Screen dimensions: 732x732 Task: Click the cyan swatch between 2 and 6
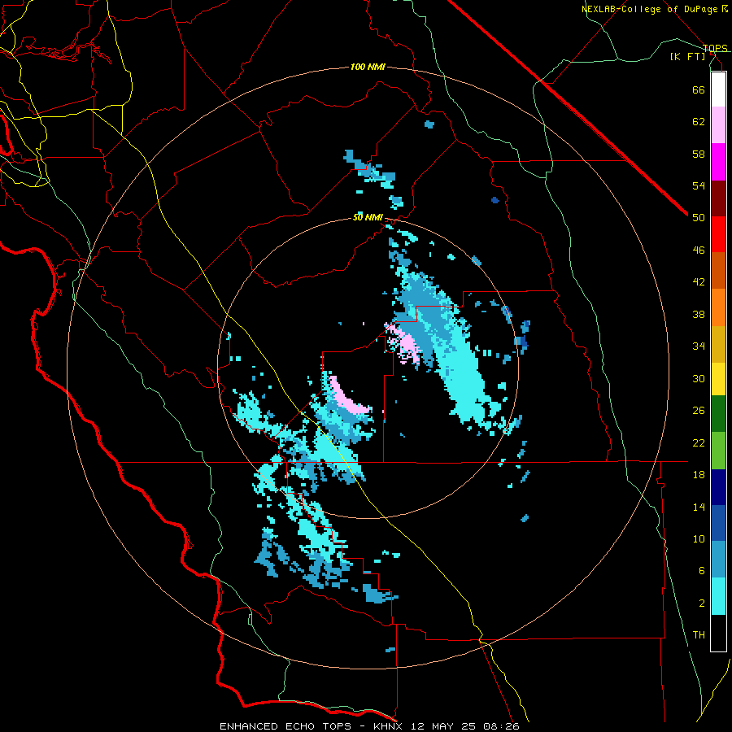[718, 597]
